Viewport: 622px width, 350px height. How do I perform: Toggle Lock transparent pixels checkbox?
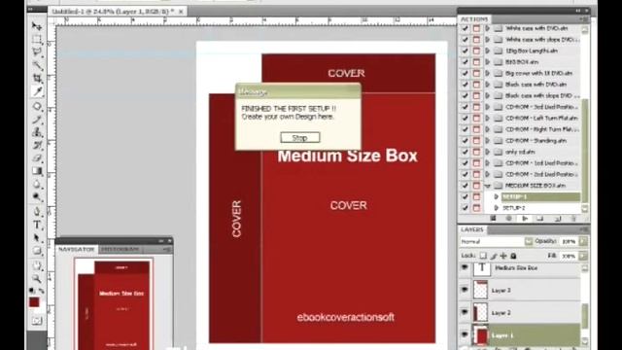(x=483, y=256)
